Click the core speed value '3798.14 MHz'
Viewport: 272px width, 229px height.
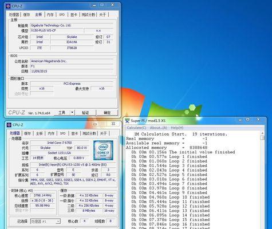(42, 195)
